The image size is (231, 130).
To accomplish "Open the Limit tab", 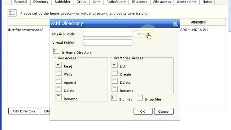I will coord(96,2).
